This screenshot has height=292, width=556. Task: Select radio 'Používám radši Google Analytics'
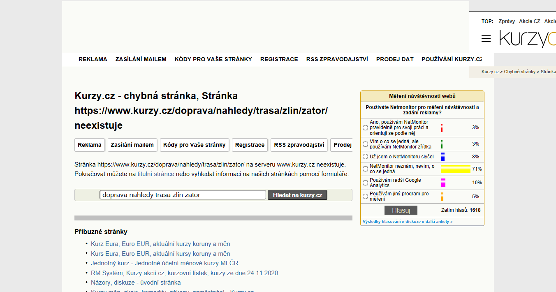(365, 183)
